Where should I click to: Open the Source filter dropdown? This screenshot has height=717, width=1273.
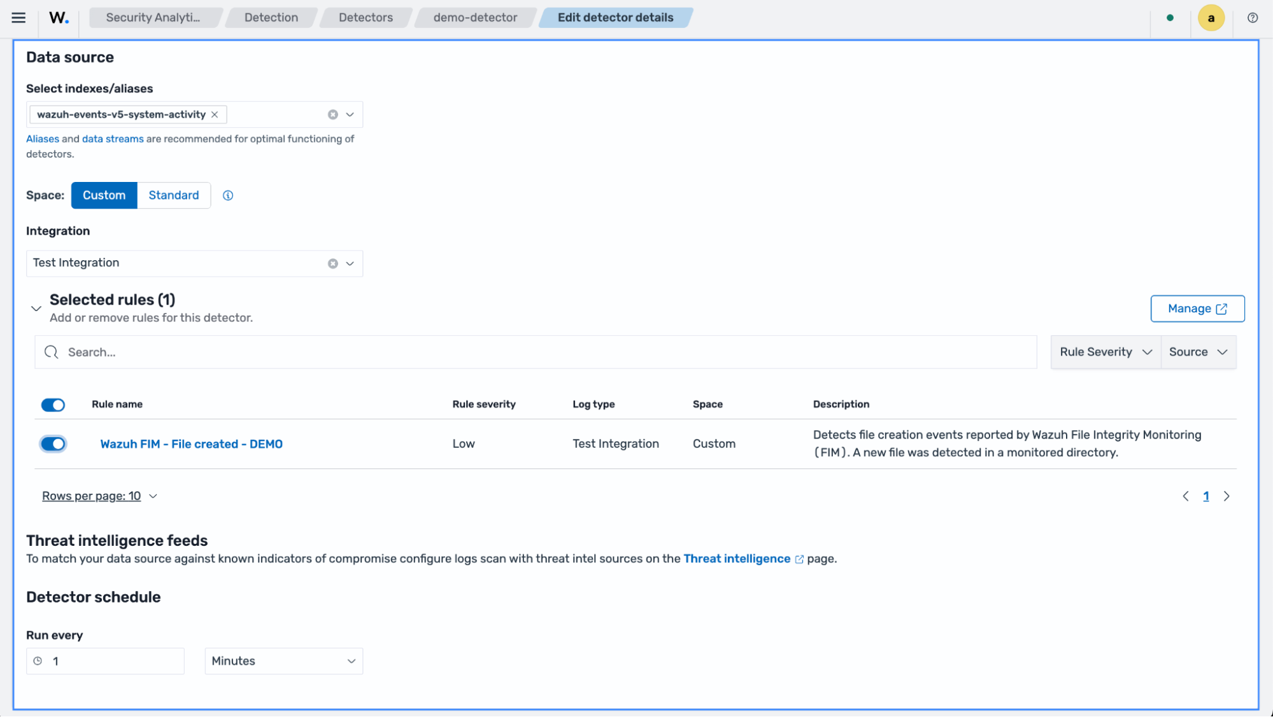pos(1198,352)
